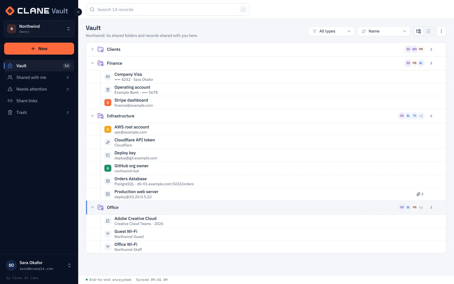
Task: Open the Sara Okafor account menu
Action: [39, 265]
